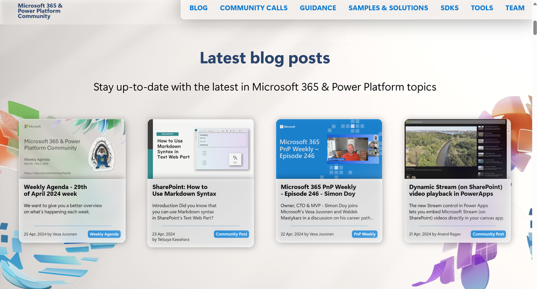Click the Community Post tag on the Markdown card
The image size is (537, 289).
(232, 234)
